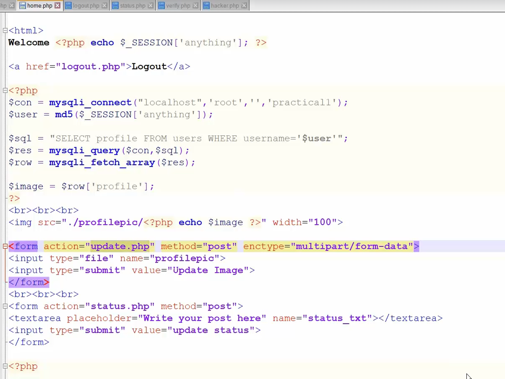Click the save icon on hacker.php tab
This screenshot has height=379, width=505.
(x=206, y=6)
